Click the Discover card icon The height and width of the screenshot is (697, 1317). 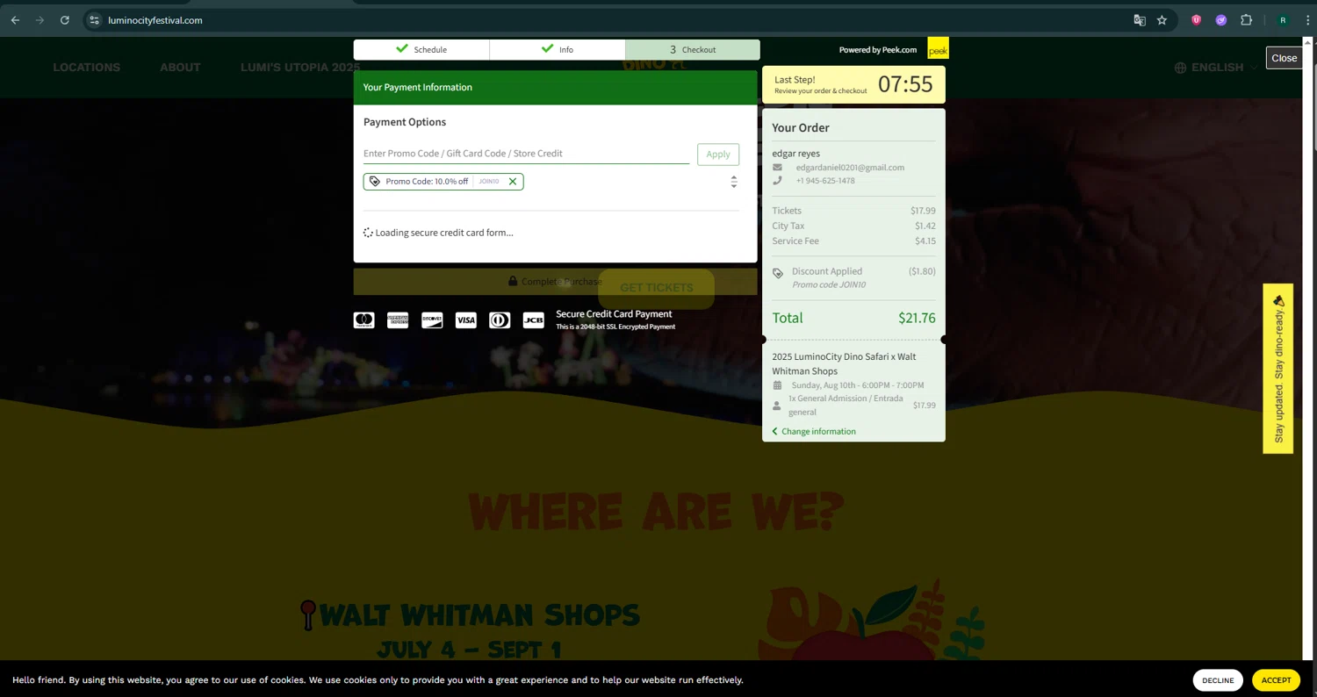click(432, 320)
